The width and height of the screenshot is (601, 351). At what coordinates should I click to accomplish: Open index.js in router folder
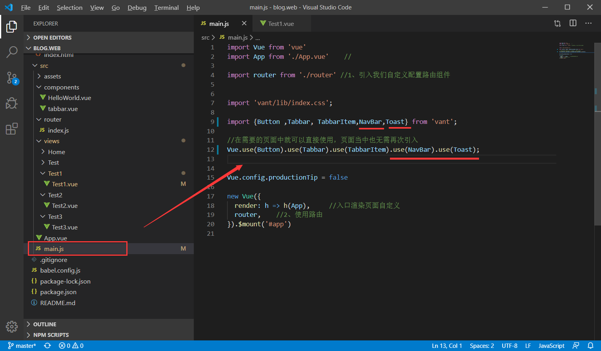[109, 130]
